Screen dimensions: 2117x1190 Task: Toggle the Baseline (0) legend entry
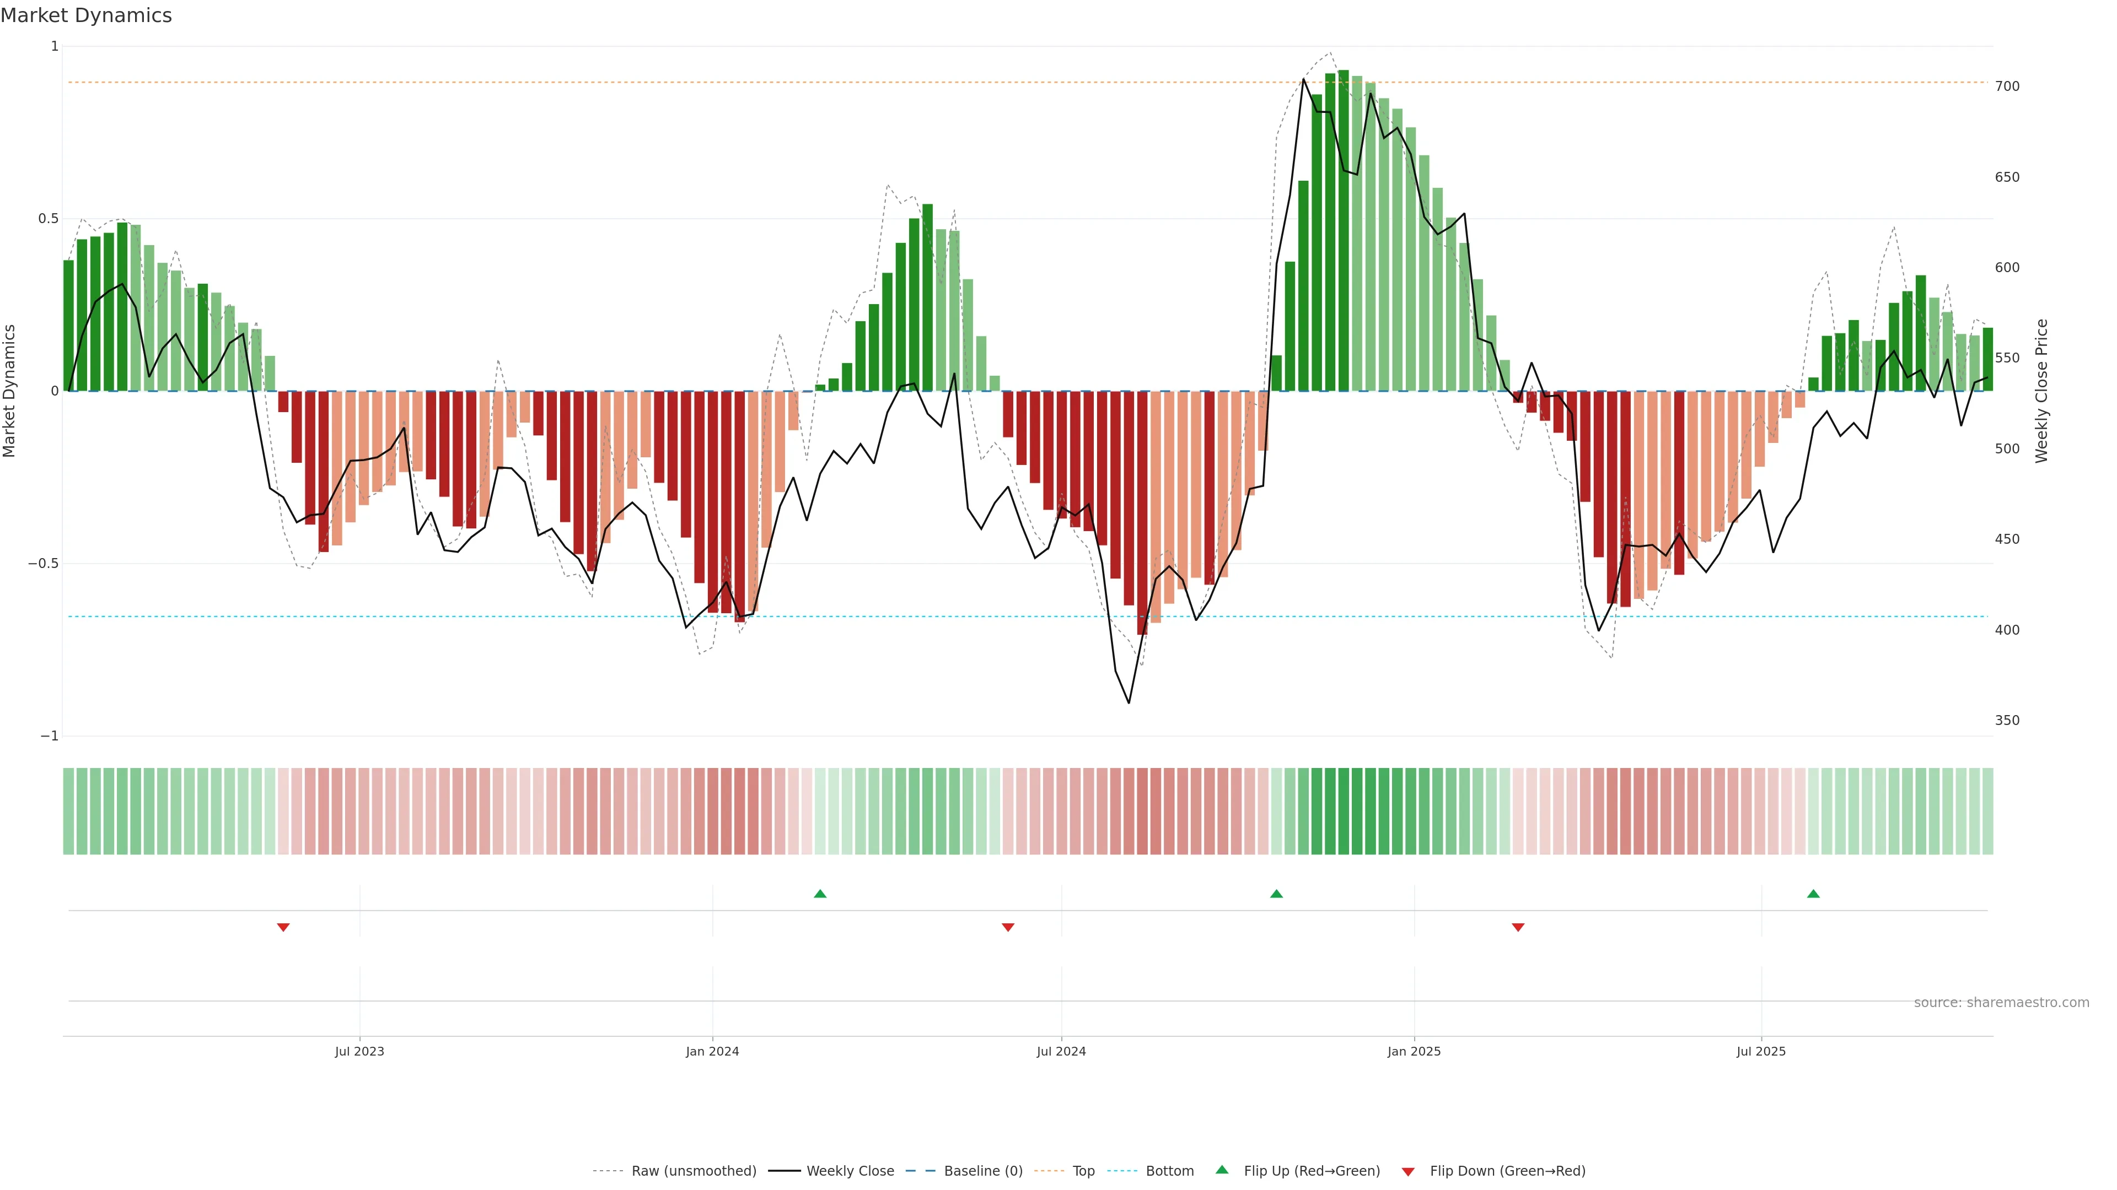click(x=983, y=1171)
